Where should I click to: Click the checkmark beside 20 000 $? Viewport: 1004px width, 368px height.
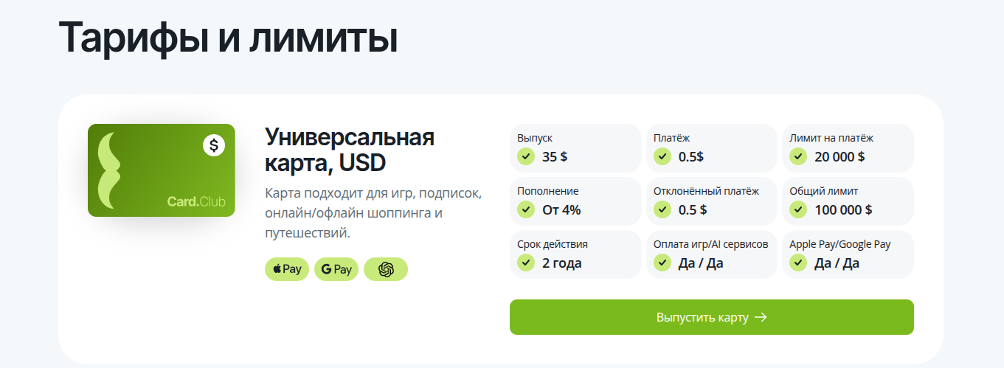[x=798, y=156]
